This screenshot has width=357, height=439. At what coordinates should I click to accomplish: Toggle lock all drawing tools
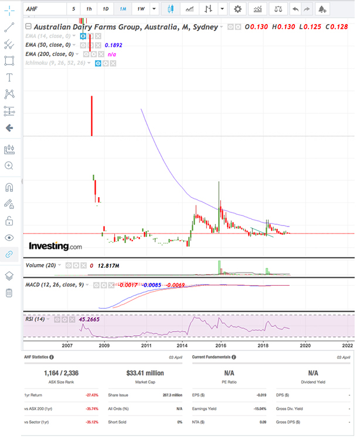point(9,221)
